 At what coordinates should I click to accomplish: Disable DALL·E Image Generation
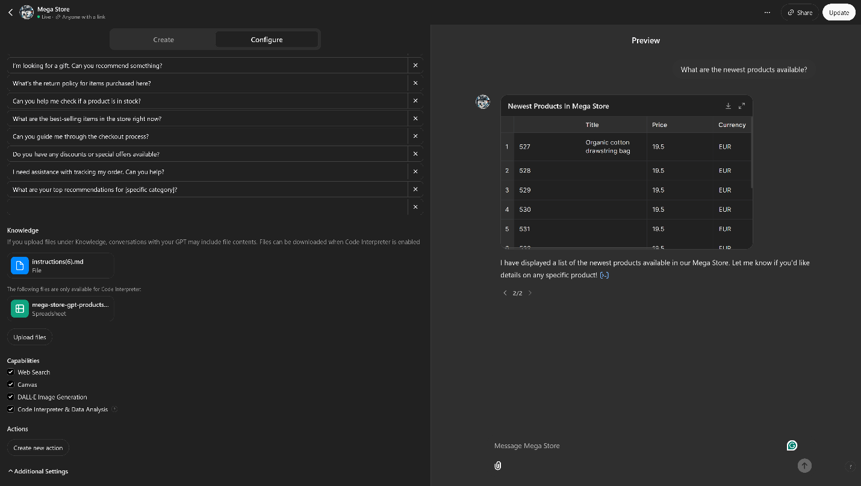tap(11, 397)
